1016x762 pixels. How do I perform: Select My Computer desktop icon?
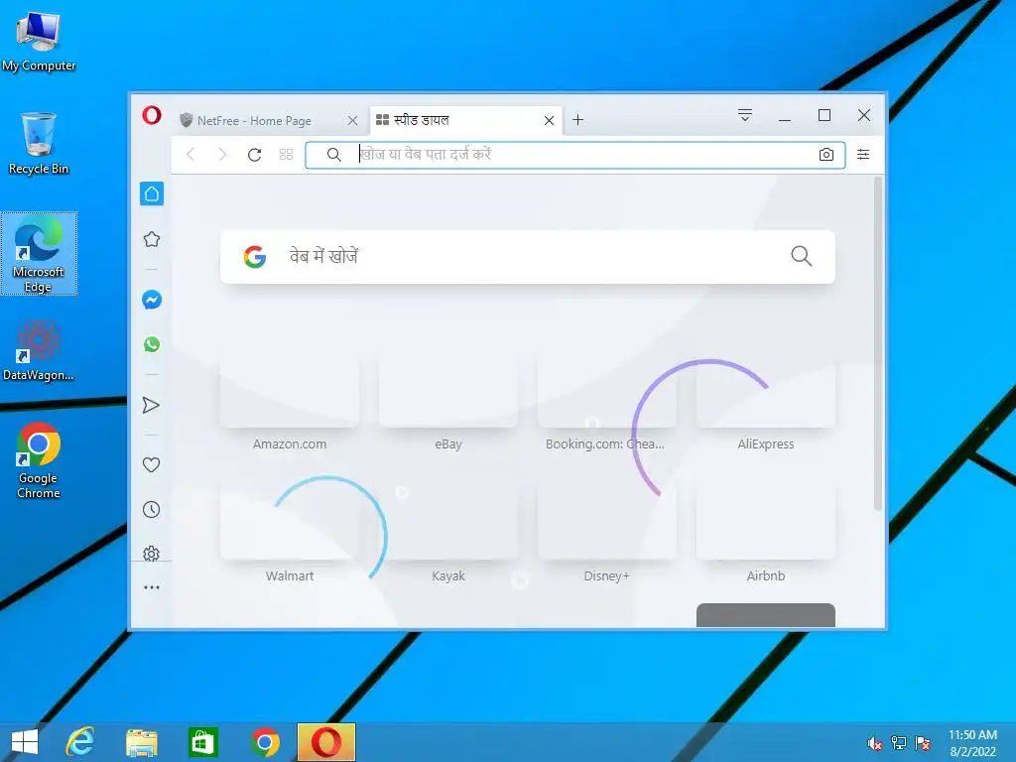[39, 41]
